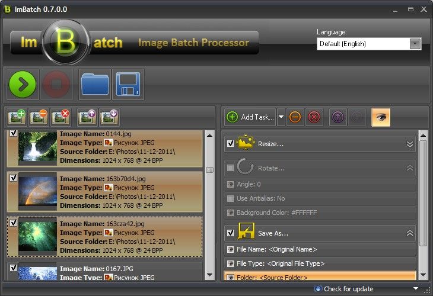Click the Remove image icon with orange minus
Screen dimensions: 433x296
point(39,117)
